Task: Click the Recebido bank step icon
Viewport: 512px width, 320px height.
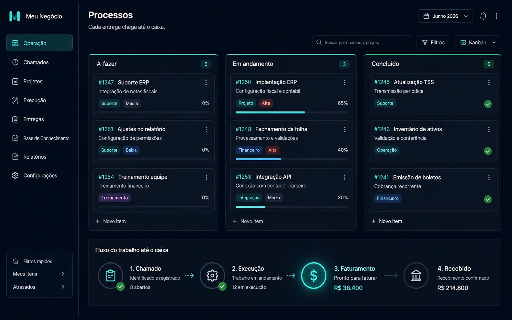Action: (416, 275)
